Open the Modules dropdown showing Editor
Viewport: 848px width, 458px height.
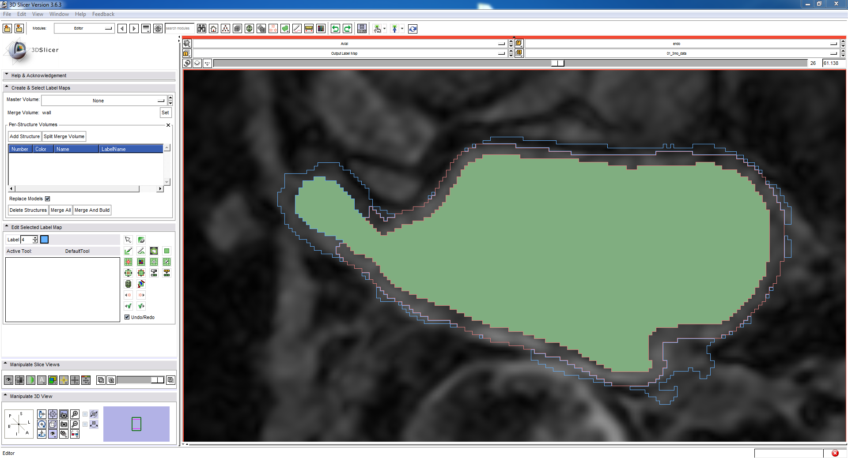click(x=84, y=28)
